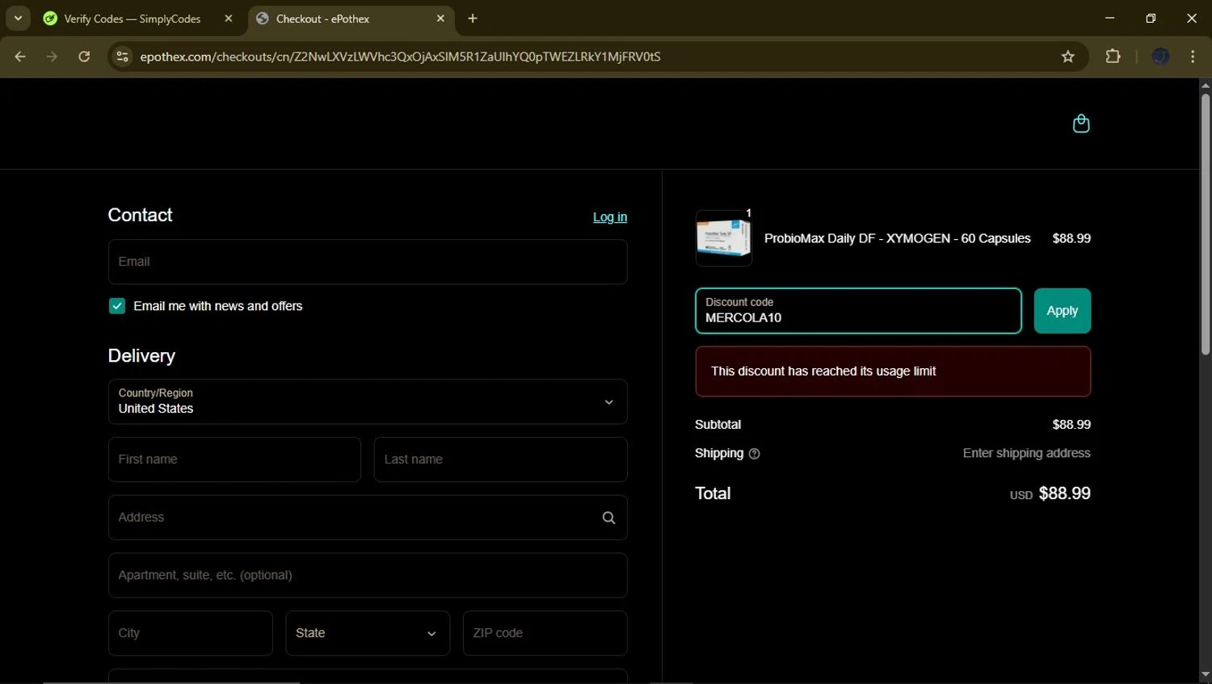Open the Chrome three-dot menu

pos(1193,57)
